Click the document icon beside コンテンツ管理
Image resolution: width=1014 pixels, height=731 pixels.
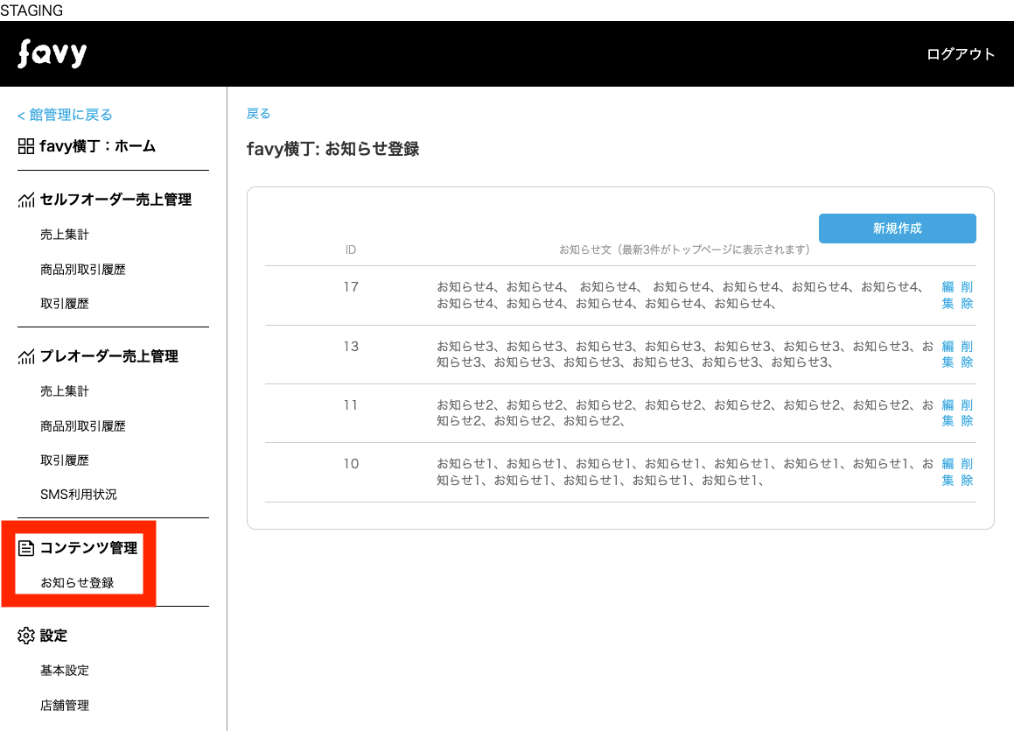26,549
